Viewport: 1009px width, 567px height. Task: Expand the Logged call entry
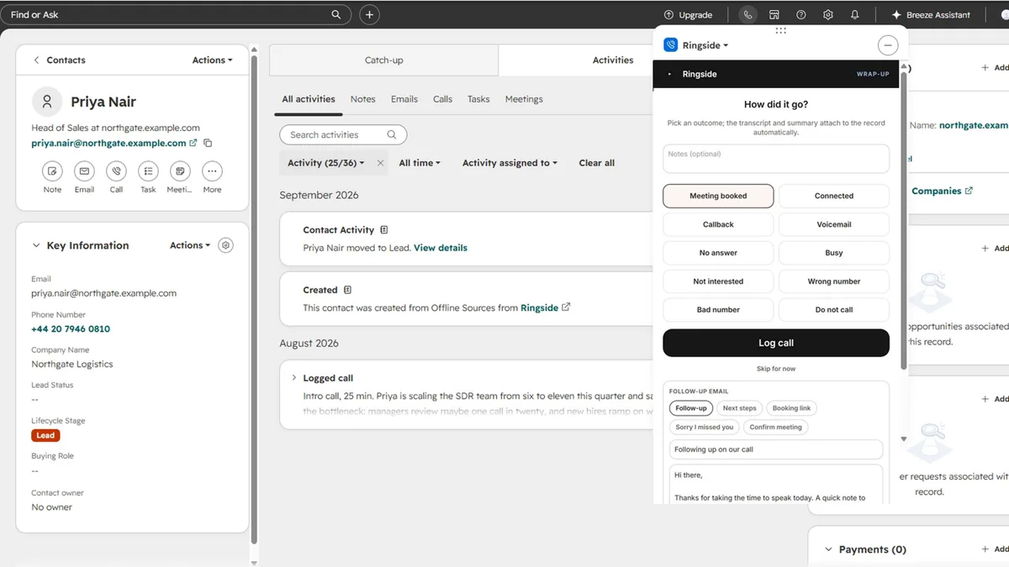pyautogui.click(x=293, y=378)
